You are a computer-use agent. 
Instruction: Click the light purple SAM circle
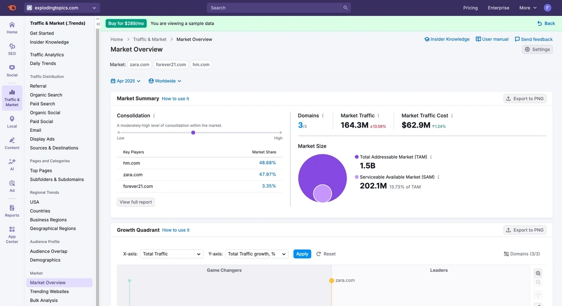tap(322, 193)
